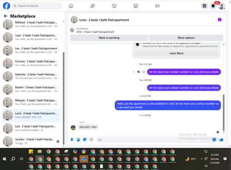Open the weather widget showing 26°C
This screenshot has width=231, height=170.
pyautogui.click(x=191, y=159)
